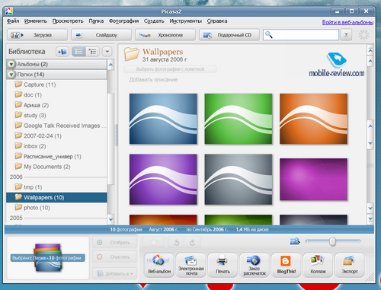Click the magnifier icon in search box
The image size is (381, 290).
(x=269, y=35)
